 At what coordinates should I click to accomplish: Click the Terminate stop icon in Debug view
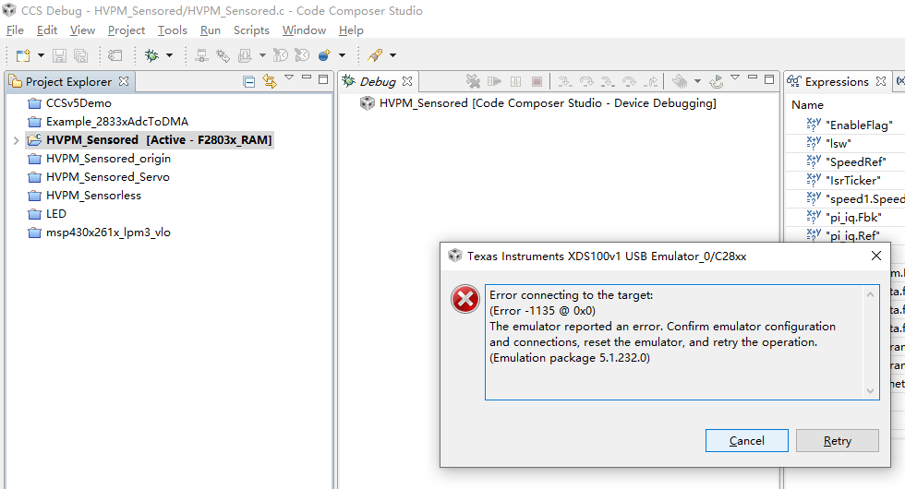pos(537,82)
